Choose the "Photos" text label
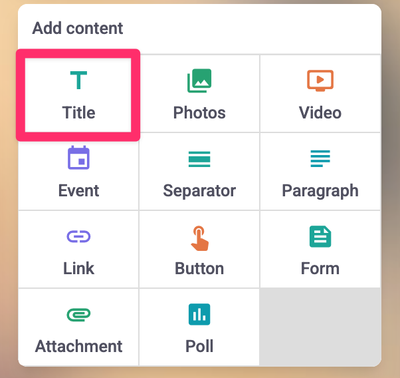400x378 pixels. tap(199, 112)
